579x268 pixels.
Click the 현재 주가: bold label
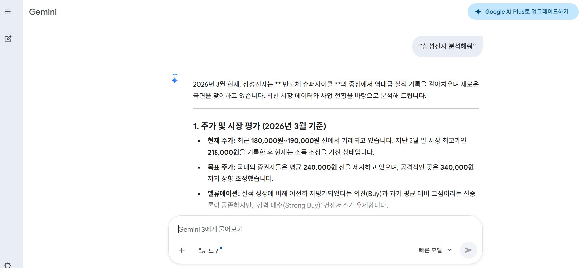(221, 141)
